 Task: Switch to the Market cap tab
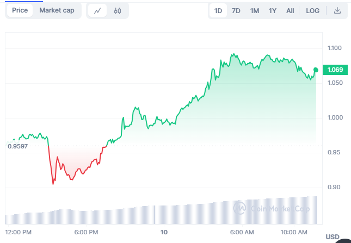point(57,10)
